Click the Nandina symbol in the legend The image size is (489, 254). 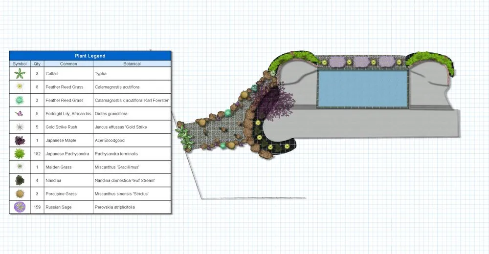click(20, 180)
